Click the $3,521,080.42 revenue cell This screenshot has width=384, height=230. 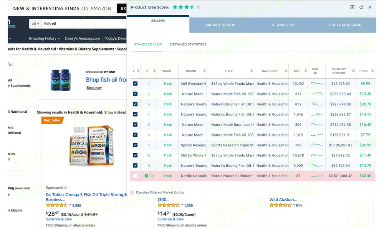point(340,176)
